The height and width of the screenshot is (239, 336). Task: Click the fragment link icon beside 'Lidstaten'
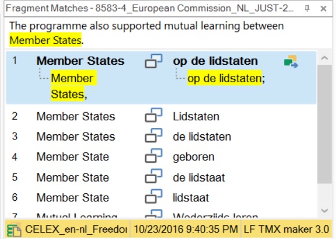point(154,115)
